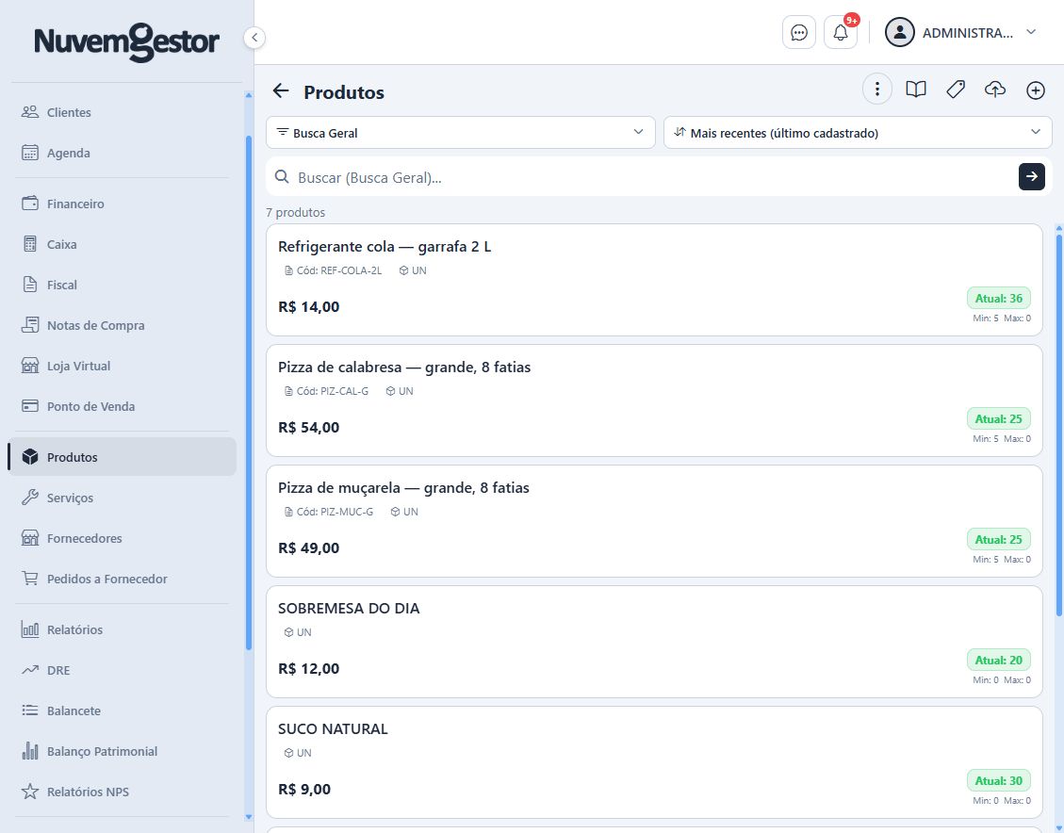
Task: Open Relatórios in the sidebar
Action: coord(123,629)
